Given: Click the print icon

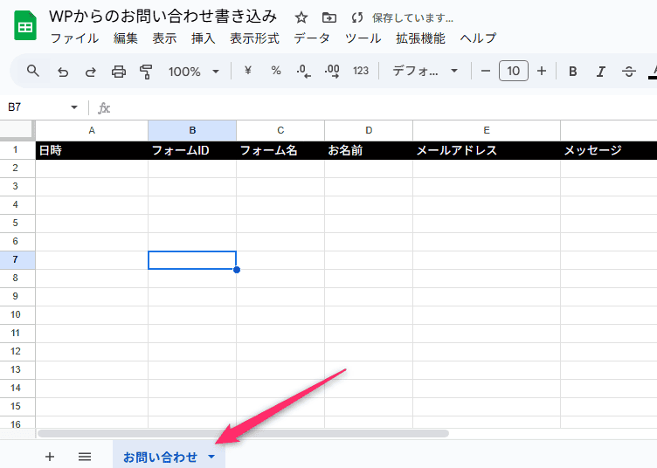Looking at the screenshot, I should pyautogui.click(x=119, y=72).
